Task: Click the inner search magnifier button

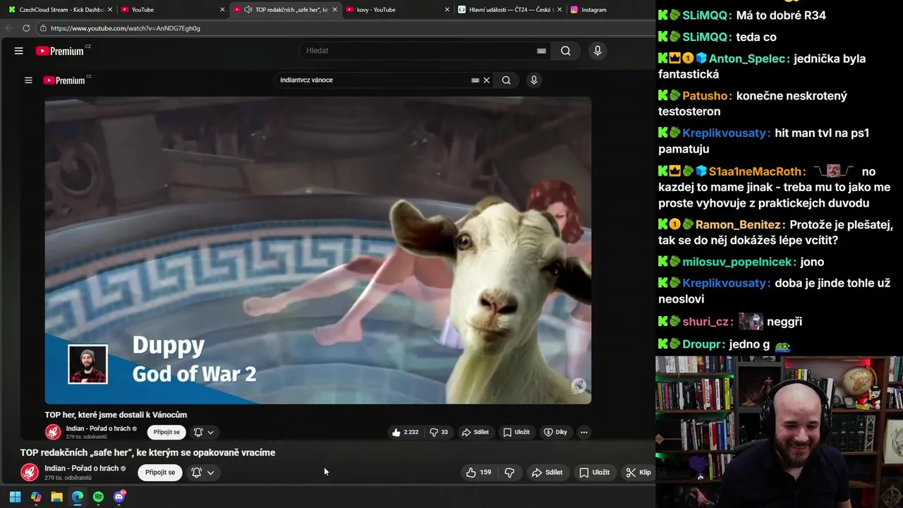Action: pyautogui.click(x=506, y=80)
